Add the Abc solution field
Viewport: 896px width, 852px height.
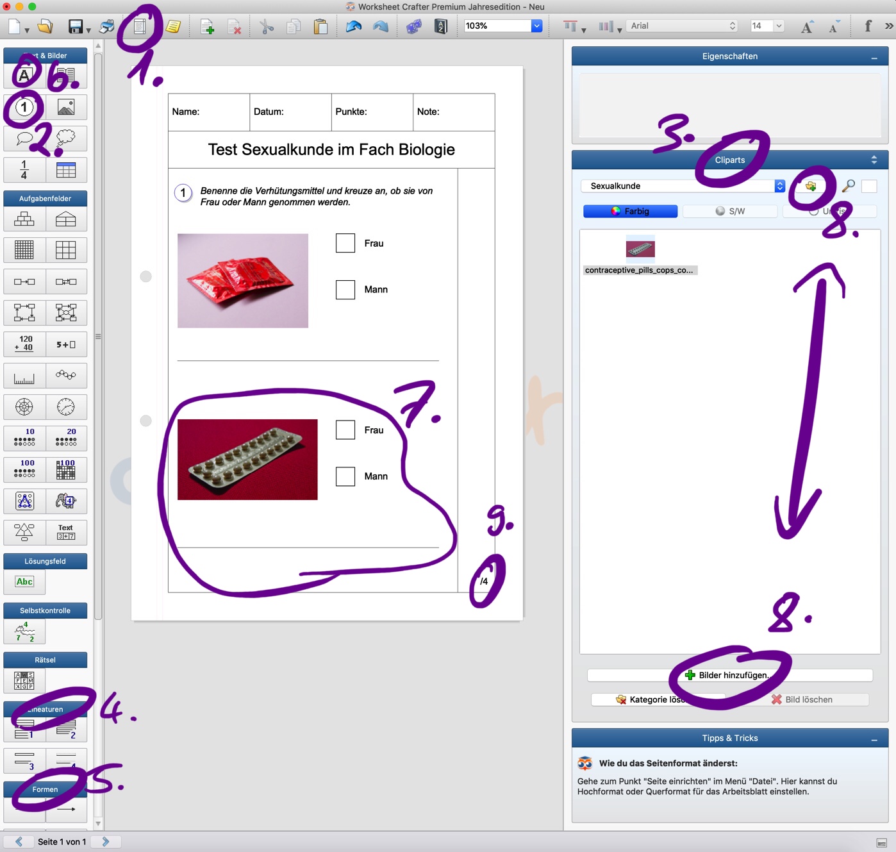pyautogui.click(x=24, y=582)
